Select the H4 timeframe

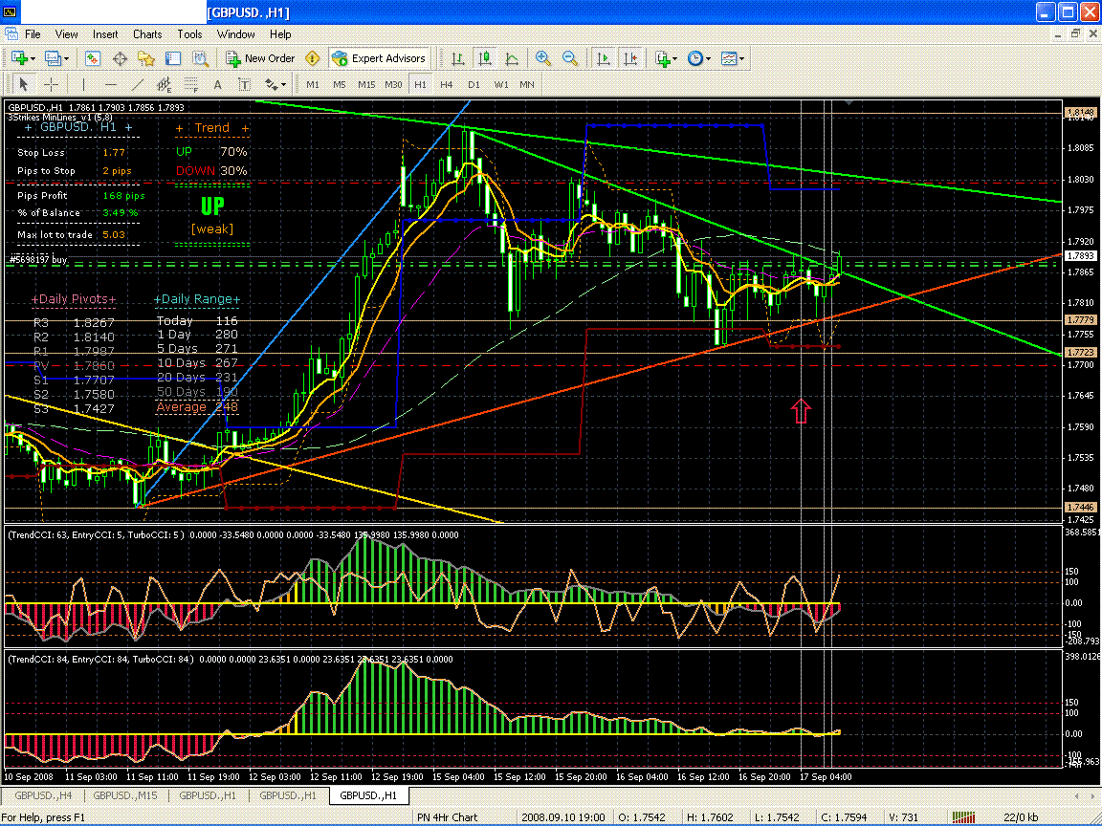coord(447,85)
